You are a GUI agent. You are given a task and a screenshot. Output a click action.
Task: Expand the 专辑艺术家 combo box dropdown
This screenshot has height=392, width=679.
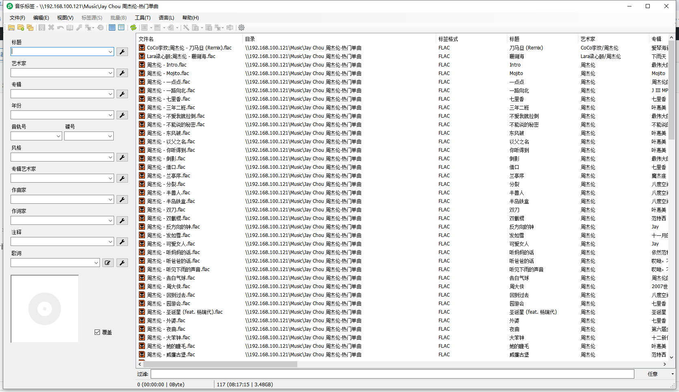pyautogui.click(x=110, y=178)
